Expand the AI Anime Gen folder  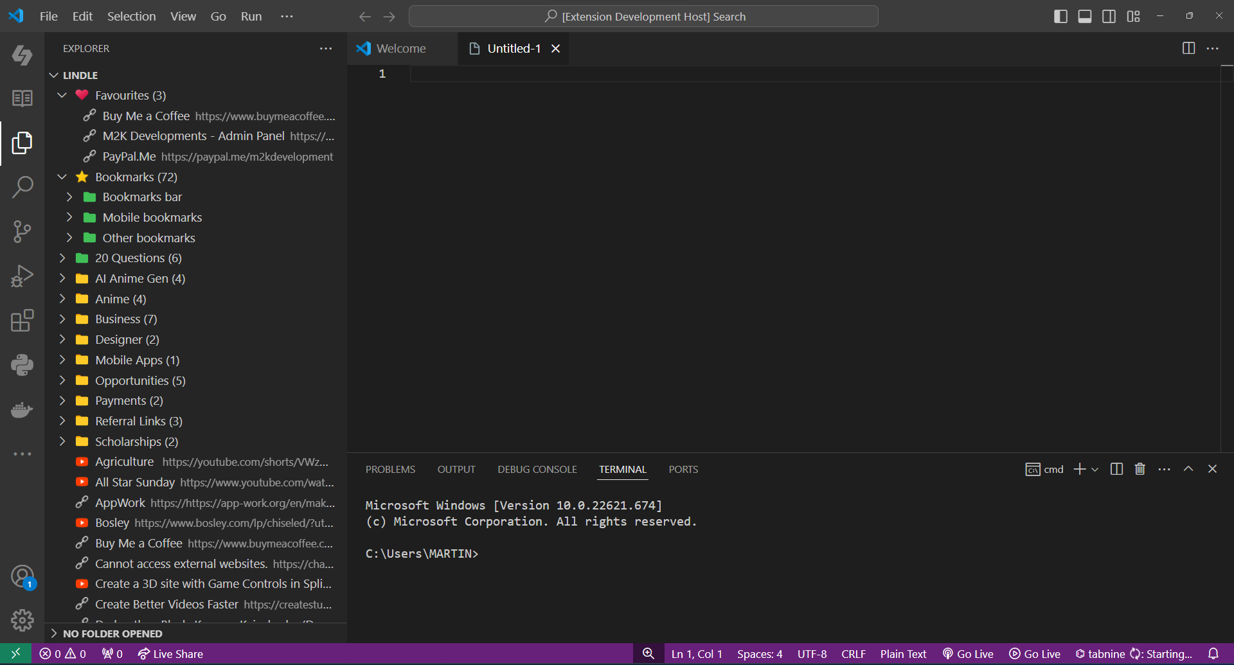coord(62,278)
